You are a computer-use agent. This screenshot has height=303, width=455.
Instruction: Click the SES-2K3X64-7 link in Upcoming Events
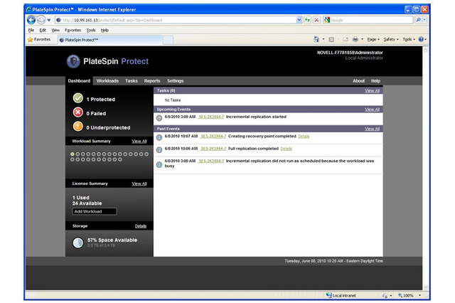point(210,116)
